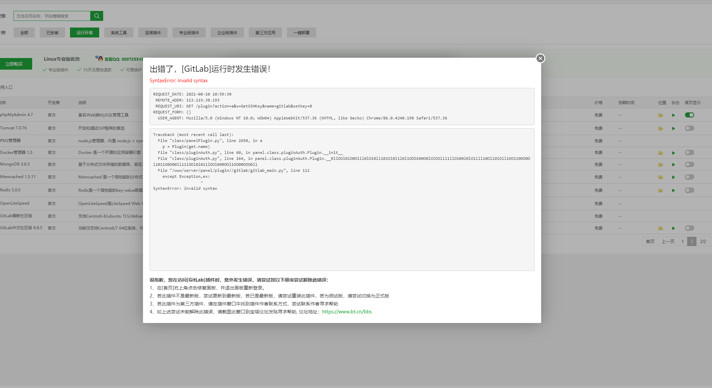The image size is (712, 388).
Task: Switch to the 一键部署 category tab
Action: (302, 32)
